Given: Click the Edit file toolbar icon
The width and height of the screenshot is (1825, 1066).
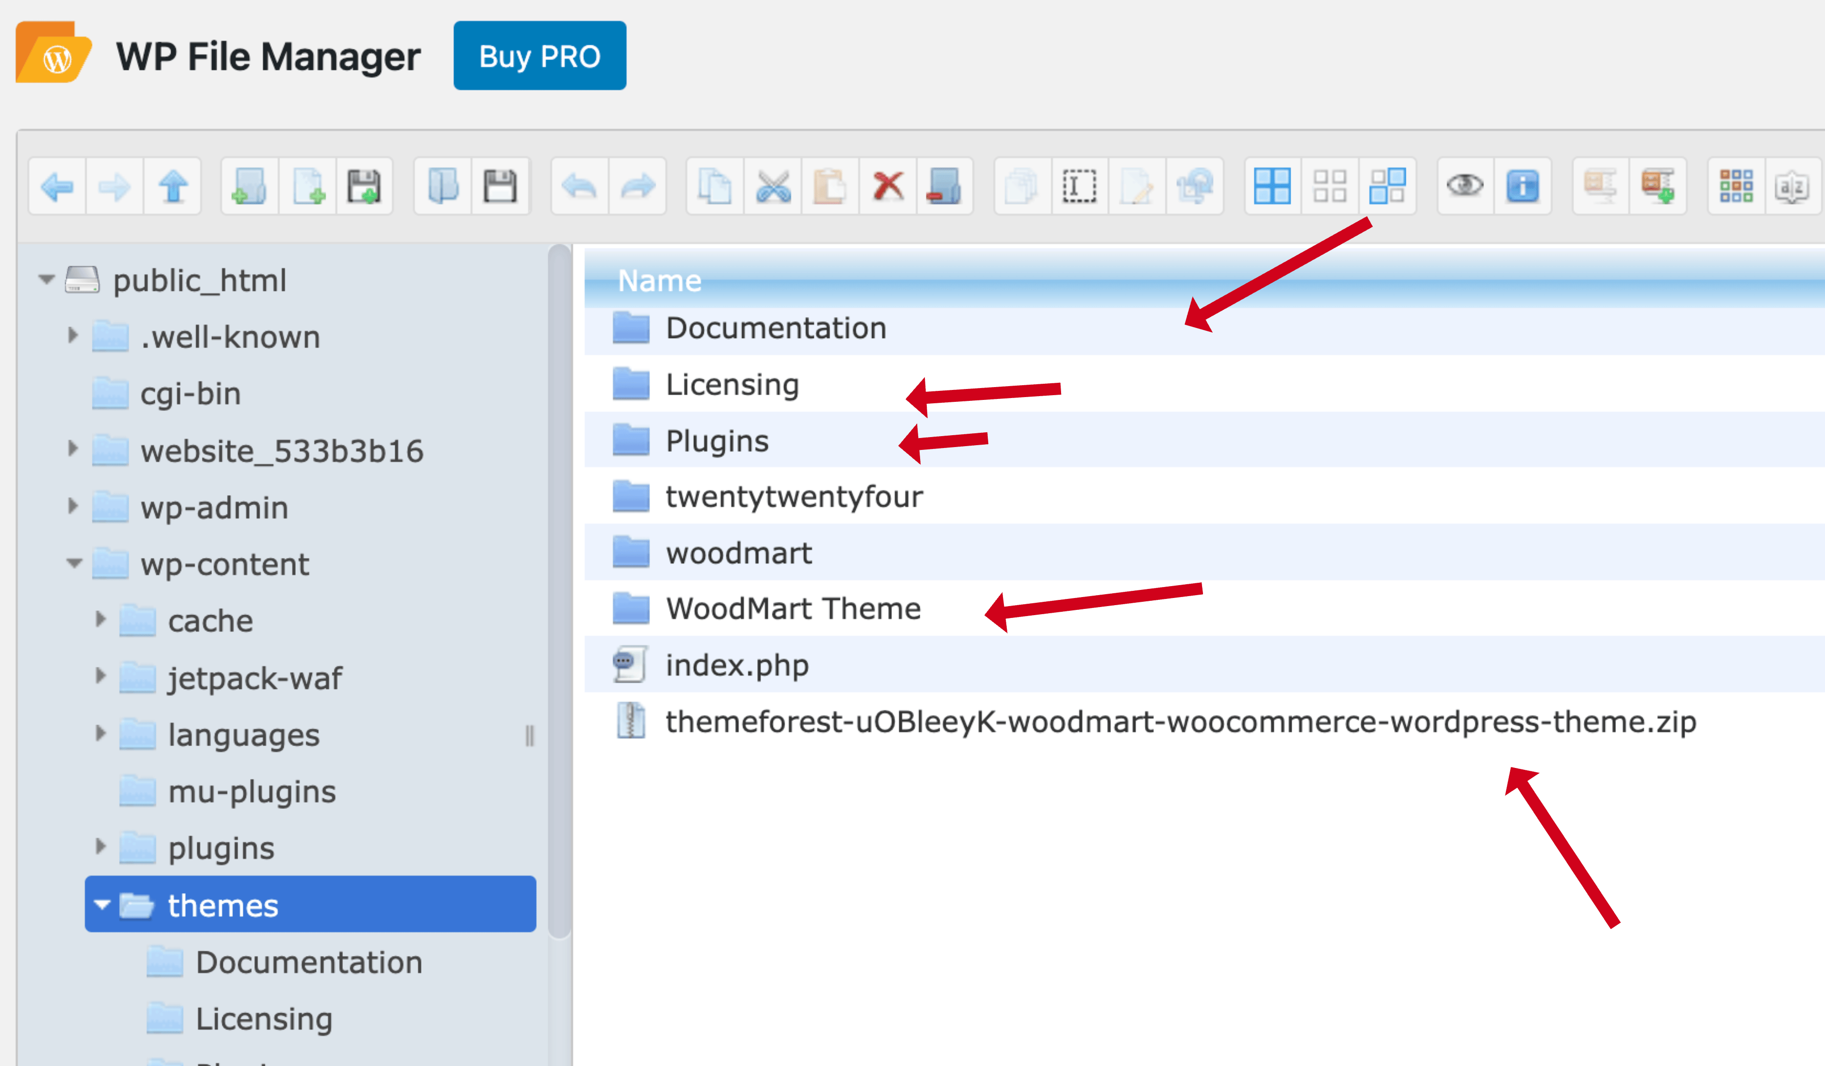Looking at the screenshot, I should tap(1137, 186).
